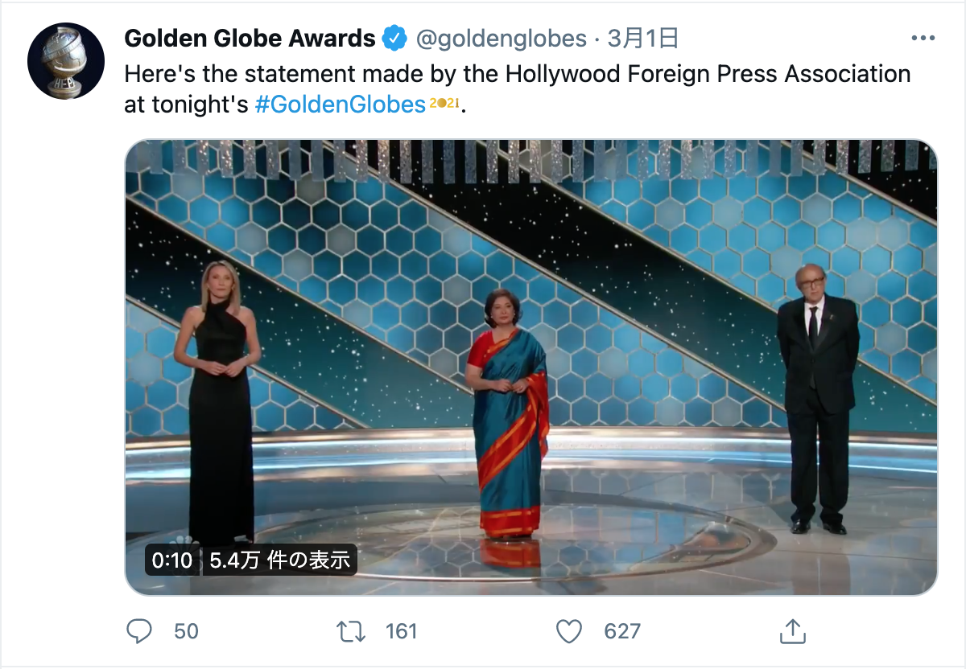This screenshot has width=966, height=669.
Task: Click the reply count 50
Action: [186, 631]
